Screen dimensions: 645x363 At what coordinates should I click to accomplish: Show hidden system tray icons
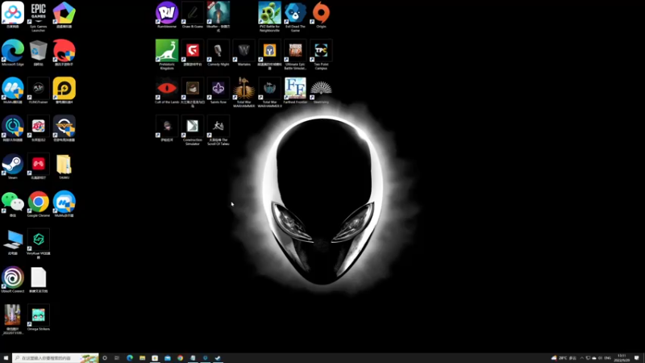coord(581,358)
